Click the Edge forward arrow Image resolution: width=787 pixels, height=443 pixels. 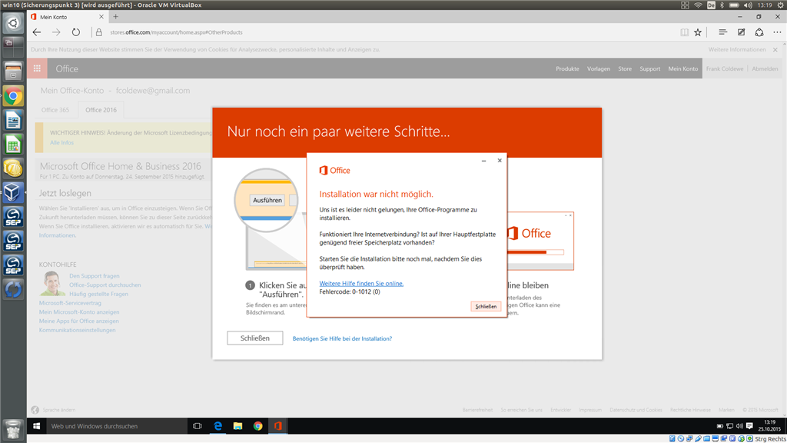click(56, 32)
